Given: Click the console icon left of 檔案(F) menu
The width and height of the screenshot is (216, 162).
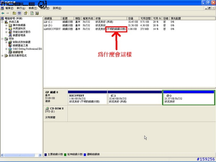Looking at the screenshot, I should pos(2,8).
